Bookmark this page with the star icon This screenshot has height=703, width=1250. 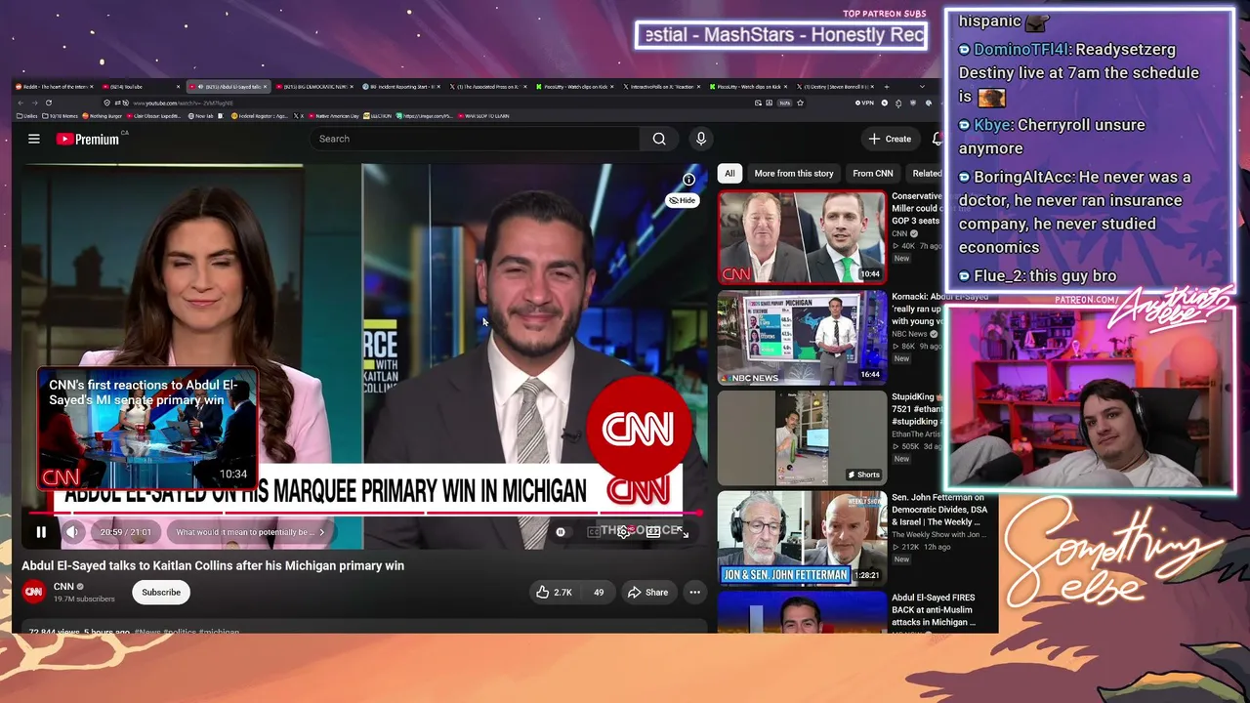coord(800,103)
